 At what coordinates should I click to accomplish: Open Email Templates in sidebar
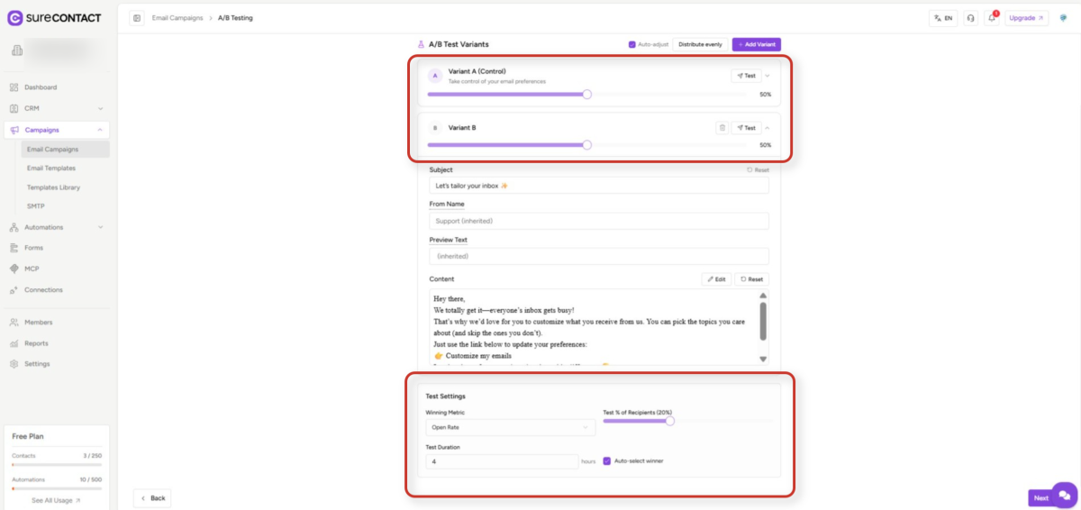[51, 168]
